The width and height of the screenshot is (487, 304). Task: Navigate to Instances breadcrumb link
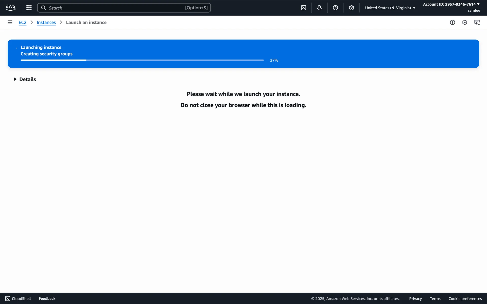[x=46, y=22]
